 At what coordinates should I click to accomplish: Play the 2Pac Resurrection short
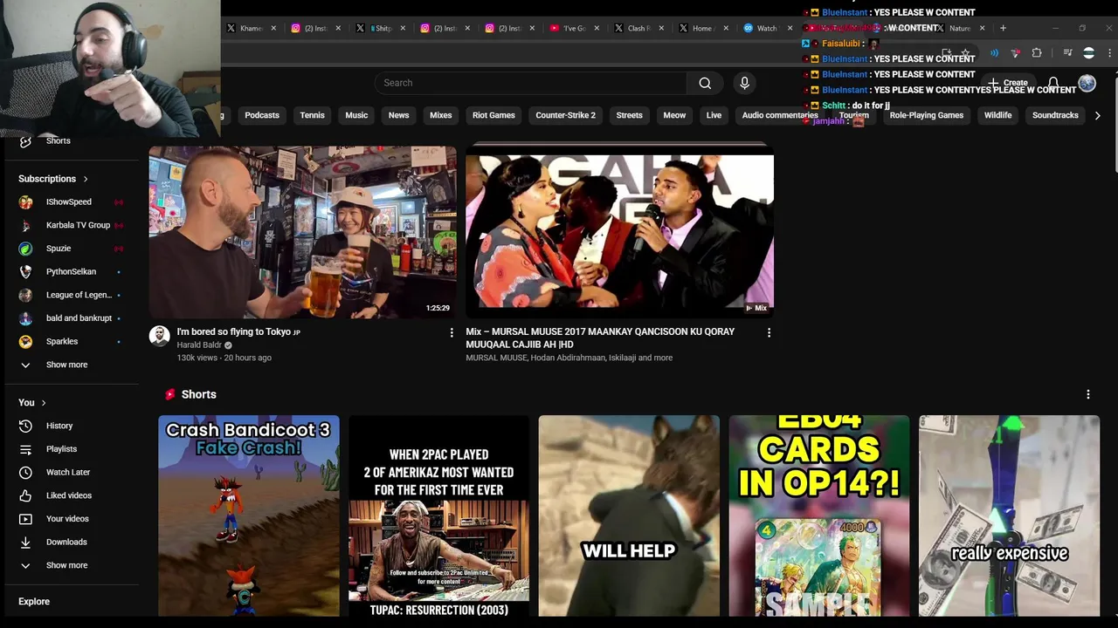pyautogui.click(x=438, y=516)
